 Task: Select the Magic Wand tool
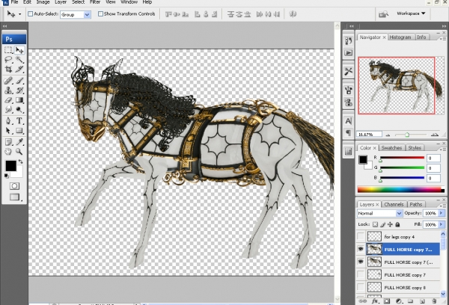(19, 60)
